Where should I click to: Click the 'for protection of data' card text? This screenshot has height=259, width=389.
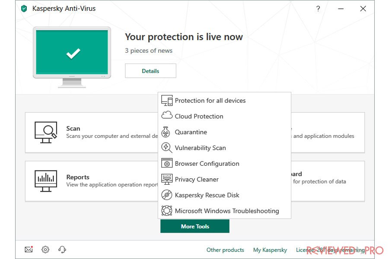click(x=319, y=181)
